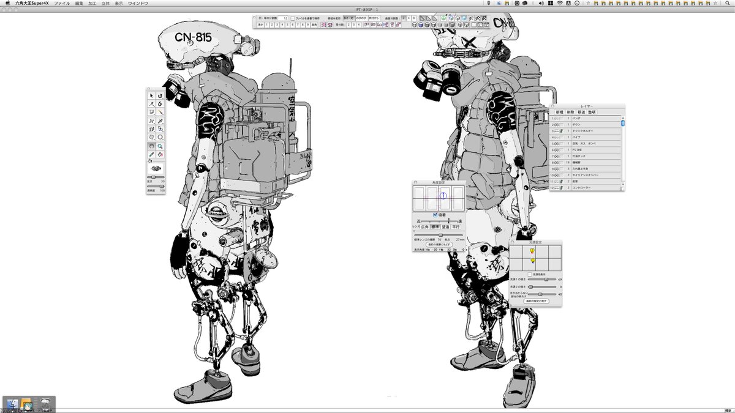Image resolution: width=735 pixels, height=413 pixels.
Task: Select the hand pan tool
Action: (x=151, y=146)
